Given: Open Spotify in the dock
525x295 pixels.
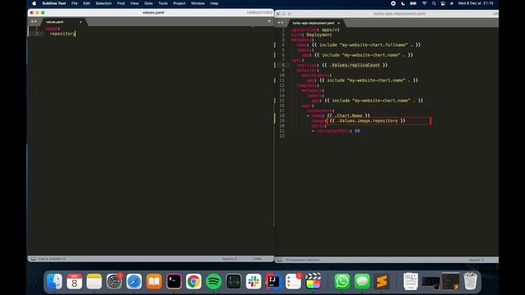Looking at the screenshot, I should [213, 281].
